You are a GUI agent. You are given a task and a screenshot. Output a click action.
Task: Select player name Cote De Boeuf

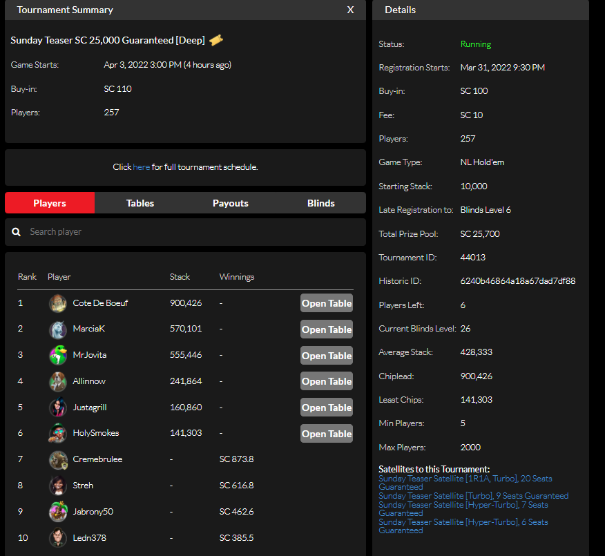[100, 303]
